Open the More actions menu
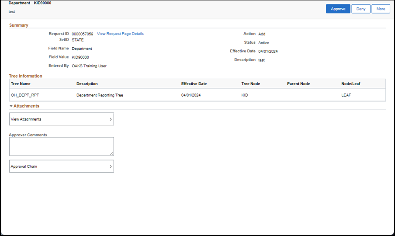The width and height of the screenshot is (395, 236). [x=381, y=9]
